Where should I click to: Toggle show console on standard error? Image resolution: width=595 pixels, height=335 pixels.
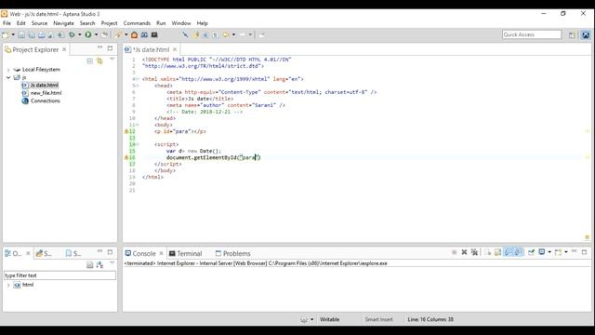519,252
